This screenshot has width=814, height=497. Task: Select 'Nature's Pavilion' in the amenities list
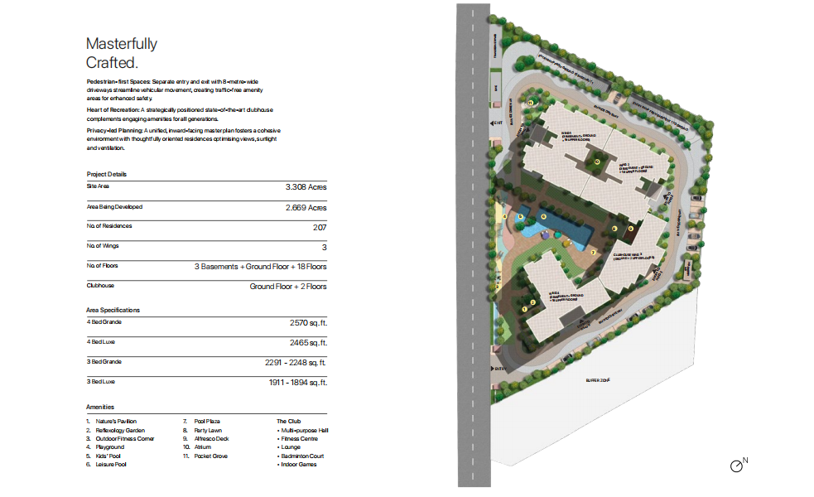tap(116, 422)
